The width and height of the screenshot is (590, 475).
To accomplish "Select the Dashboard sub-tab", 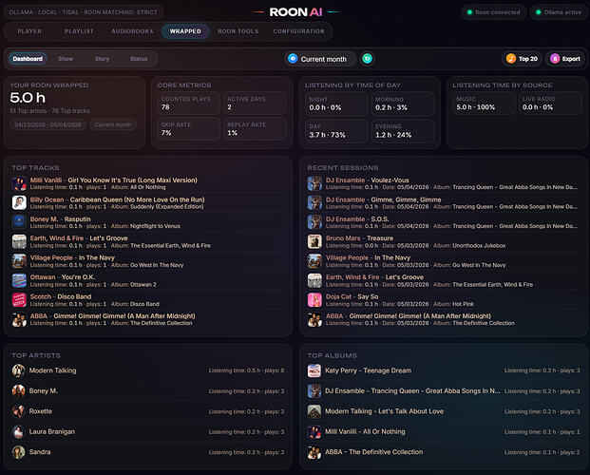I will (28, 59).
